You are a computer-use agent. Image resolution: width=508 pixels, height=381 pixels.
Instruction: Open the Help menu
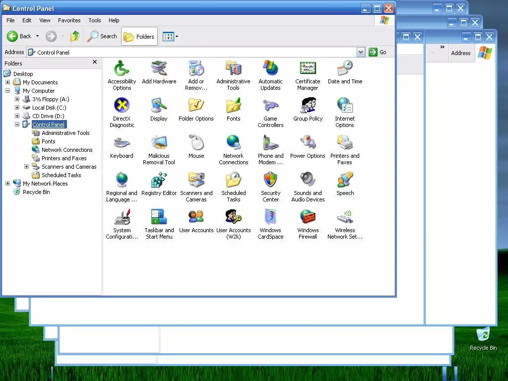[114, 20]
